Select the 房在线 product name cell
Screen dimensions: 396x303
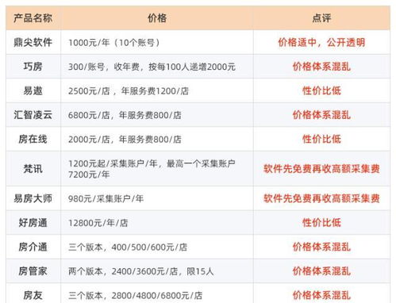pyautogui.click(x=33, y=139)
